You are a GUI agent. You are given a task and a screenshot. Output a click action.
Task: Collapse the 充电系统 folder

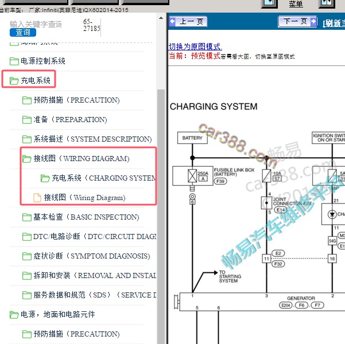coord(36,80)
